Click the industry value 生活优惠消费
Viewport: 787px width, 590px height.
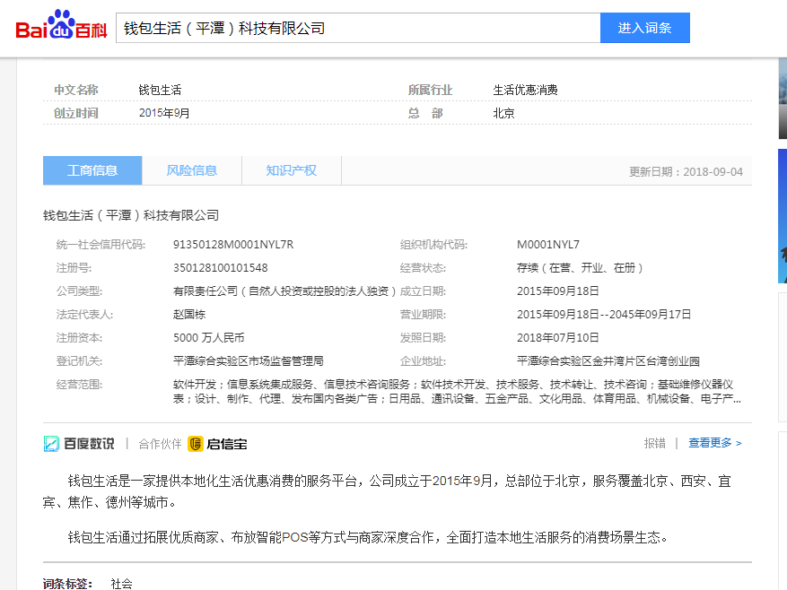pos(525,90)
